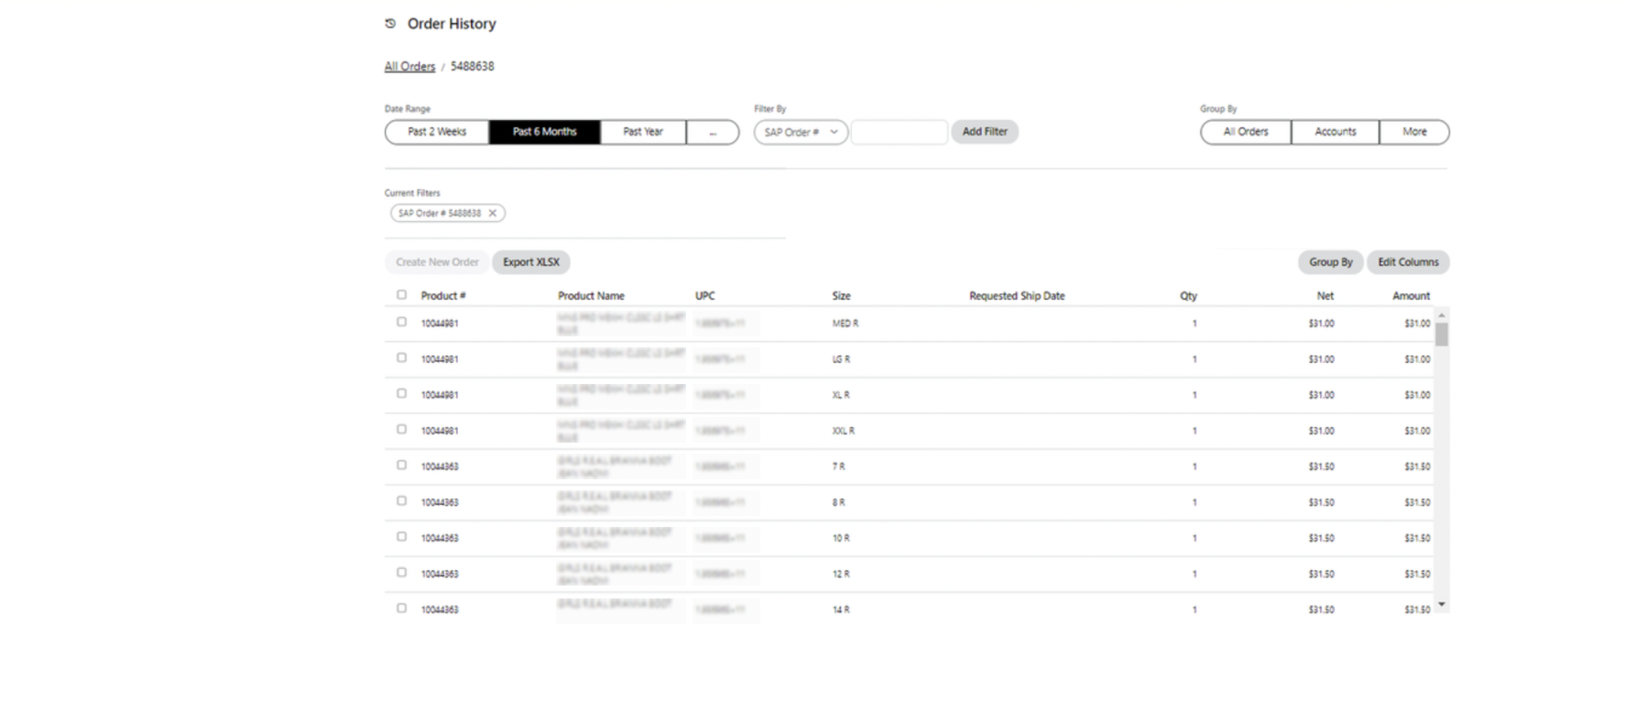Image resolution: width=1626 pixels, height=713 pixels.
Task: Toggle the select-all checkbox in table header
Action: [x=401, y=295]
